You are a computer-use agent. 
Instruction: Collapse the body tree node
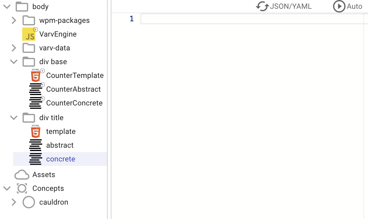tap(7, 6)
